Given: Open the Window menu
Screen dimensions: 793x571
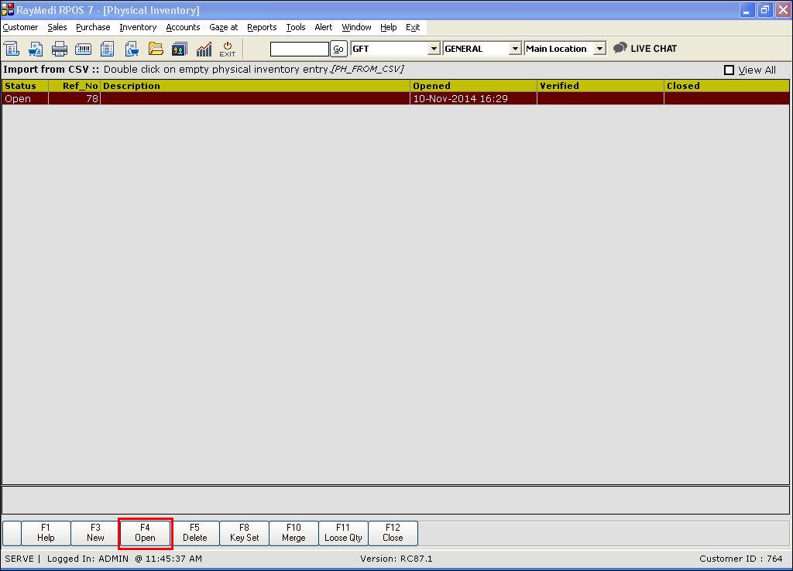Looking at the screenshot, I should pyautogui.click(x=356, y=27).
